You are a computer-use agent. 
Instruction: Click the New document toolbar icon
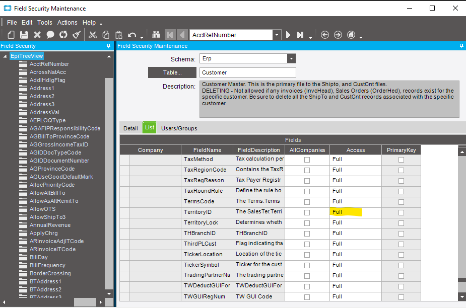click(11, 35)
